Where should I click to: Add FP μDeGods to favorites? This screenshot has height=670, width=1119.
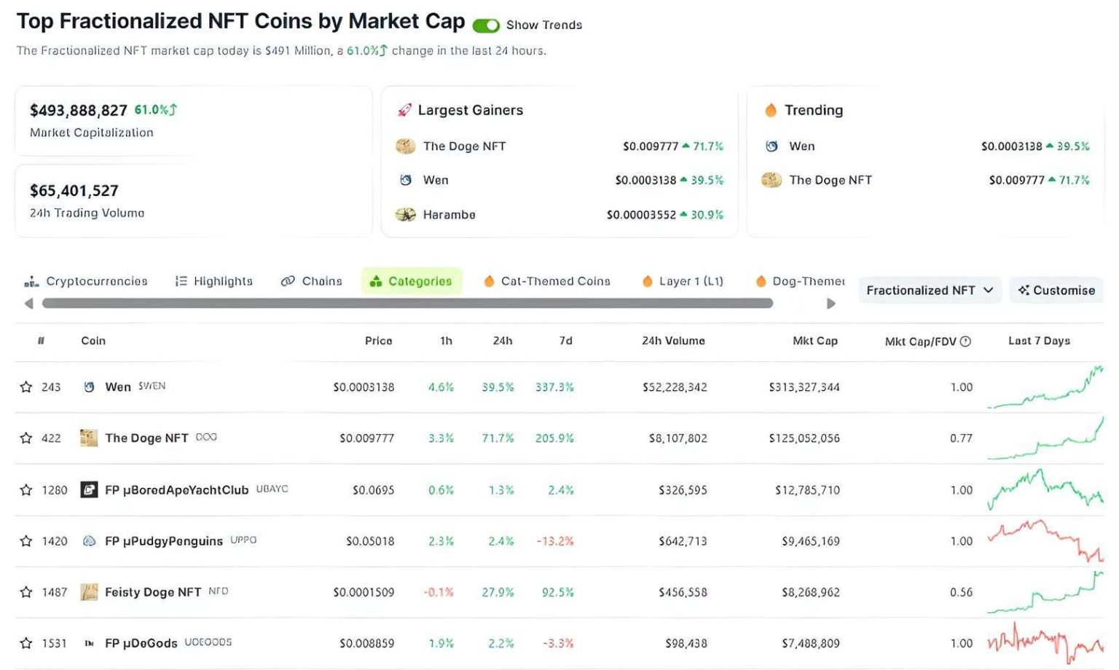[x=26, y=642]
